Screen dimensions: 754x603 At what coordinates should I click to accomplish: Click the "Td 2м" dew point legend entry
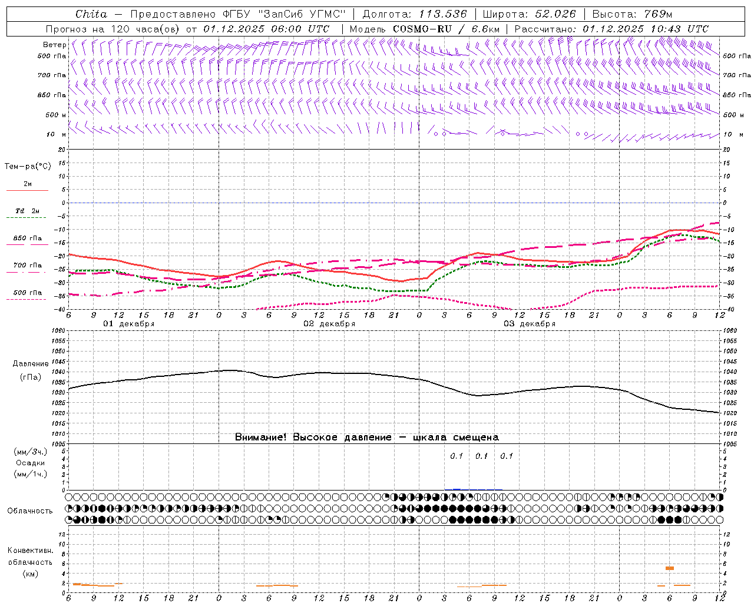pos(28,211)
